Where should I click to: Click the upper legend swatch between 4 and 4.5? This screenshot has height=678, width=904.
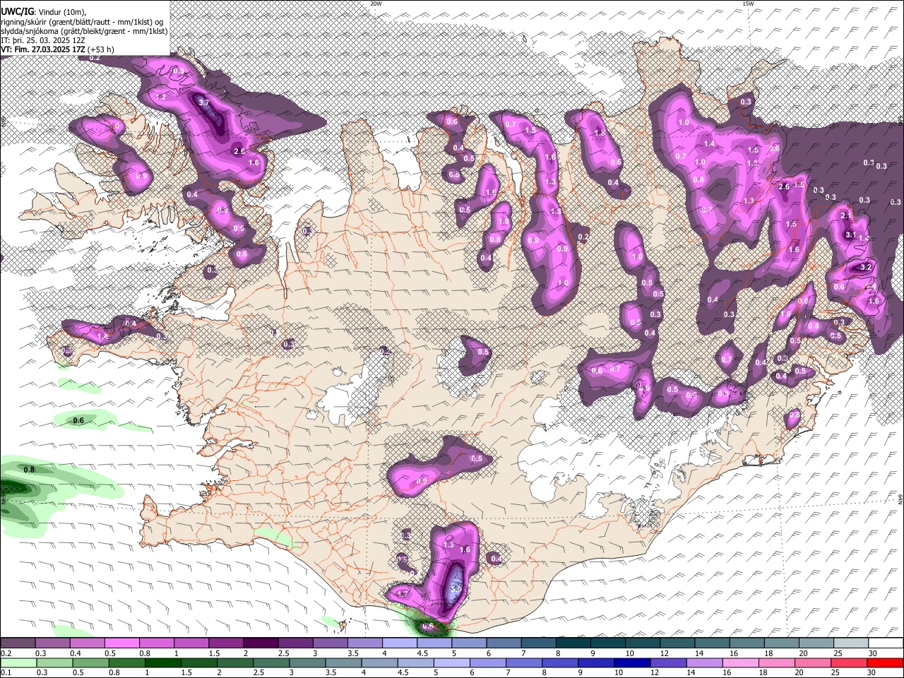399,643
